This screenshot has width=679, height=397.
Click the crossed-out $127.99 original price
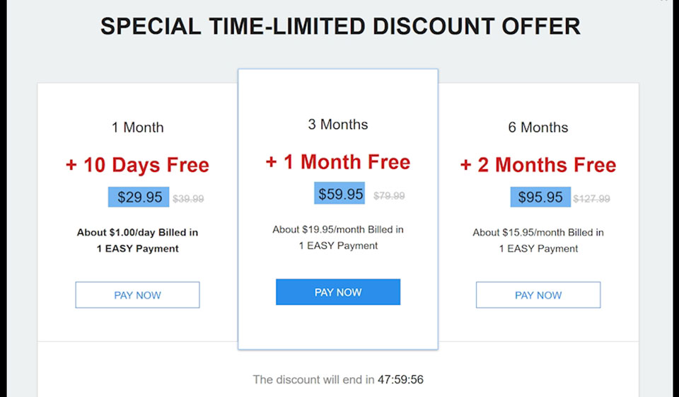pos(591,199)
